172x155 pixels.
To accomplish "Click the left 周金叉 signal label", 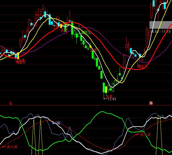I will (21, 62).
